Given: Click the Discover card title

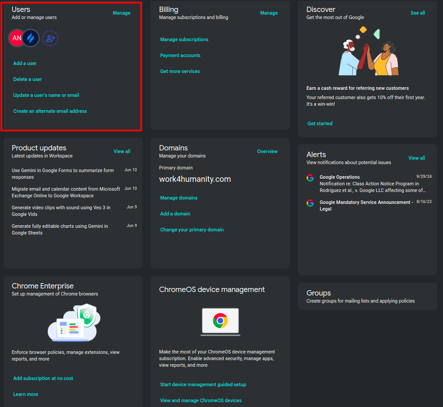Looking at the screenshot, I should 321,9.
